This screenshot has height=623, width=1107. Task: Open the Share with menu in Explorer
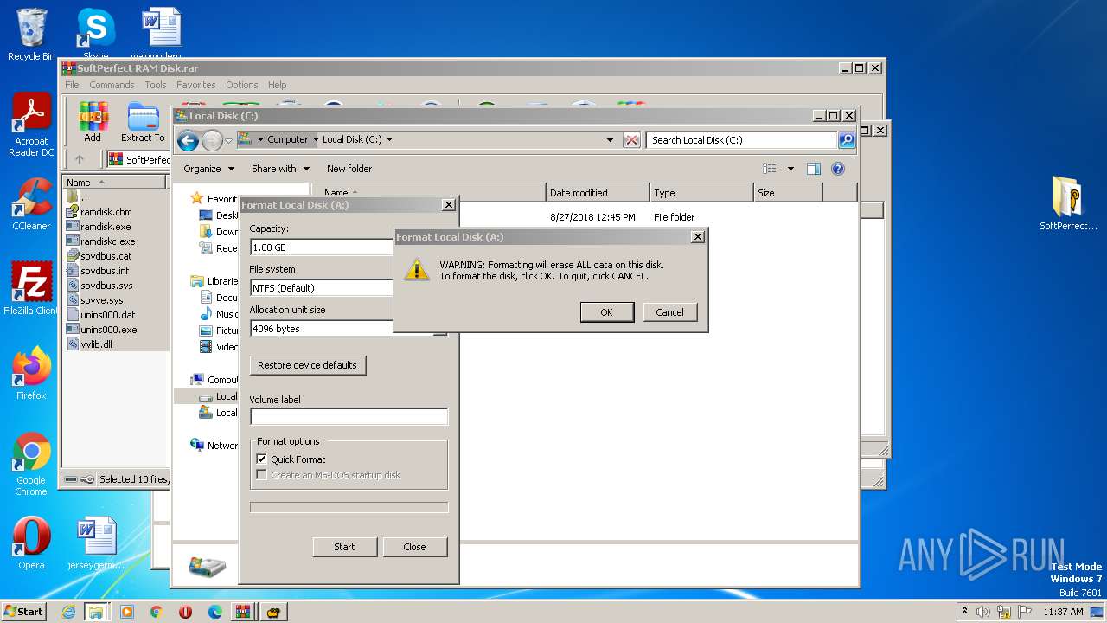click(280, 169)
